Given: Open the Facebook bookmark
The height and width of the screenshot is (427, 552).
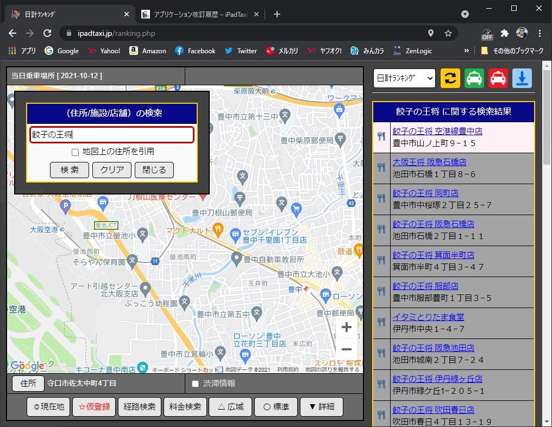Looking at the screenshot, I should [195, 51].
